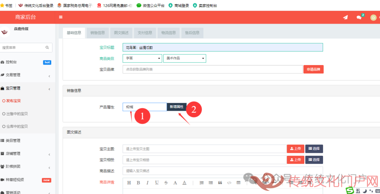
Task: Select 仓库中的宝贝 submenu item
Action: (17, 127)
